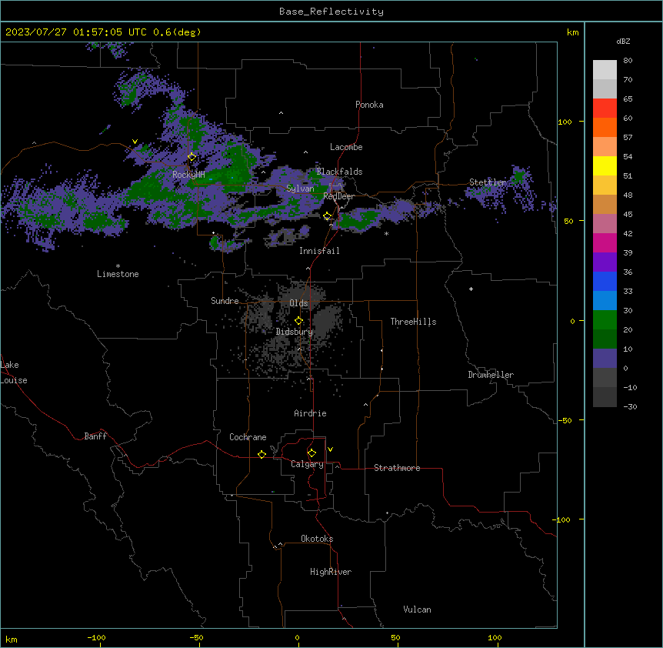This screenshot has width=663, height=648.
Task: Click the km label at top right
Action: [x=572, y=32]
